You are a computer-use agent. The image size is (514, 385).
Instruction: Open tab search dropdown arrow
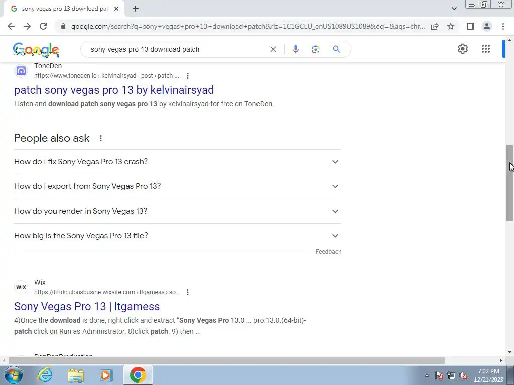pos(454,9)
